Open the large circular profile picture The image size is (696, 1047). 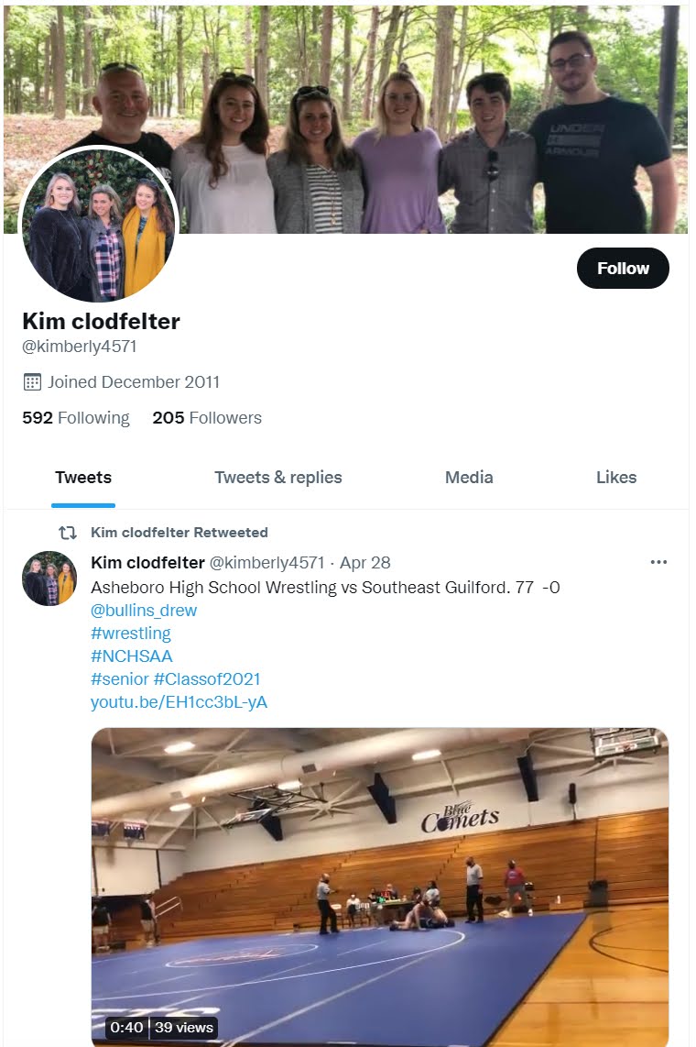pyautogui.click(x=99, y=224)
